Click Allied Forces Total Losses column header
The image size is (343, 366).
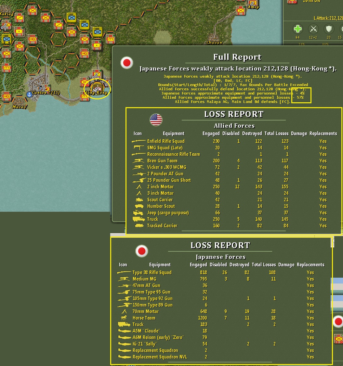(276, 133)
